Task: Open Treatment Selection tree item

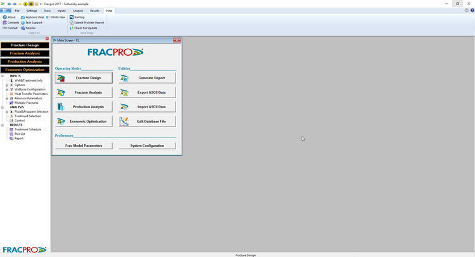Action: [x=28, y=116]
